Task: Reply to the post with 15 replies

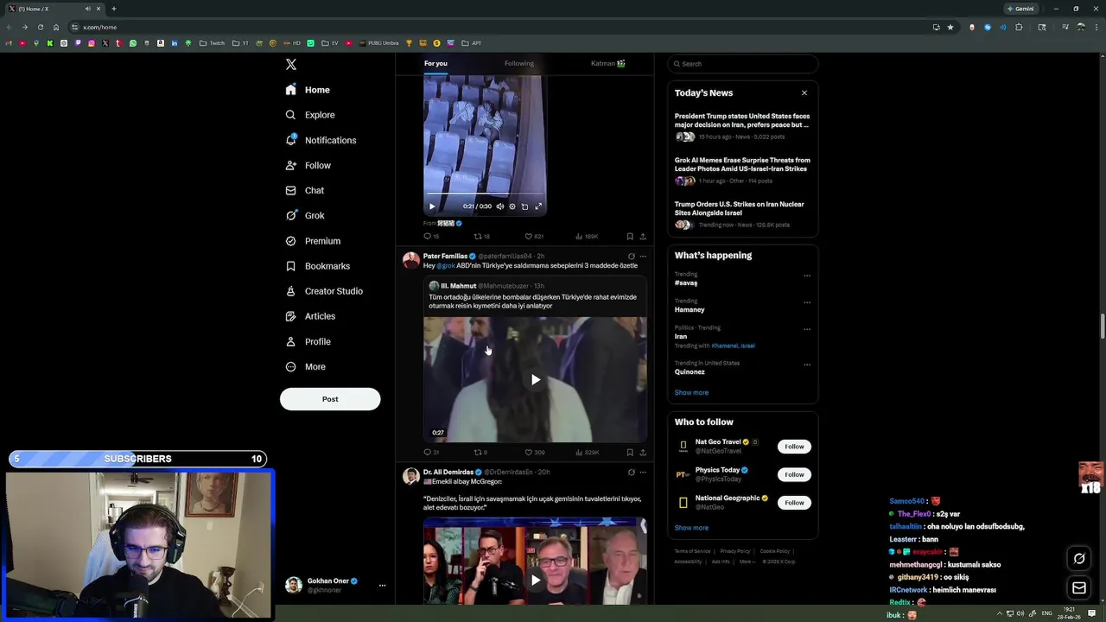Action: pos(430,236)
